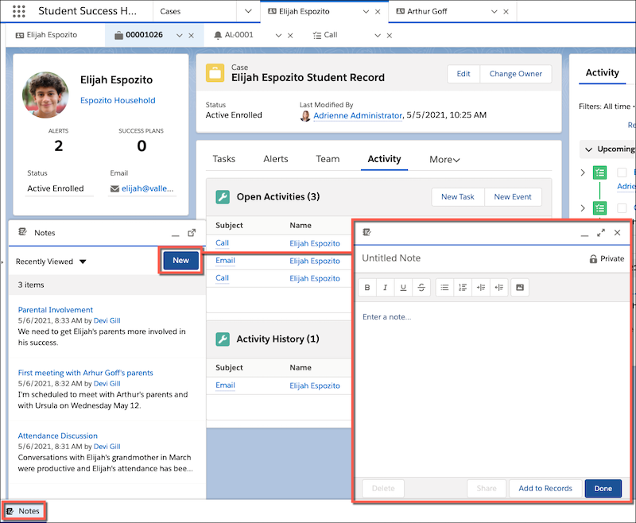Click the first green task icon in Upcoming
This screenshot has width=636, height=523.
[600, 172]
